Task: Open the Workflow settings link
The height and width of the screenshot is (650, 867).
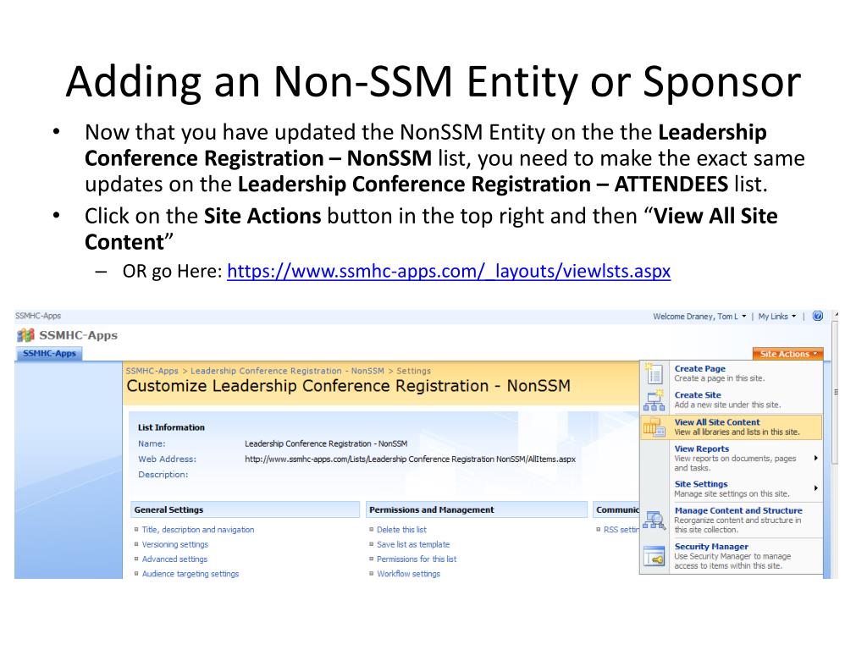Action: click(x=409, y=574)
